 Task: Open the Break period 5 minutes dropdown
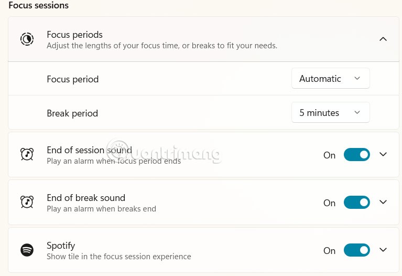(331, 112)
